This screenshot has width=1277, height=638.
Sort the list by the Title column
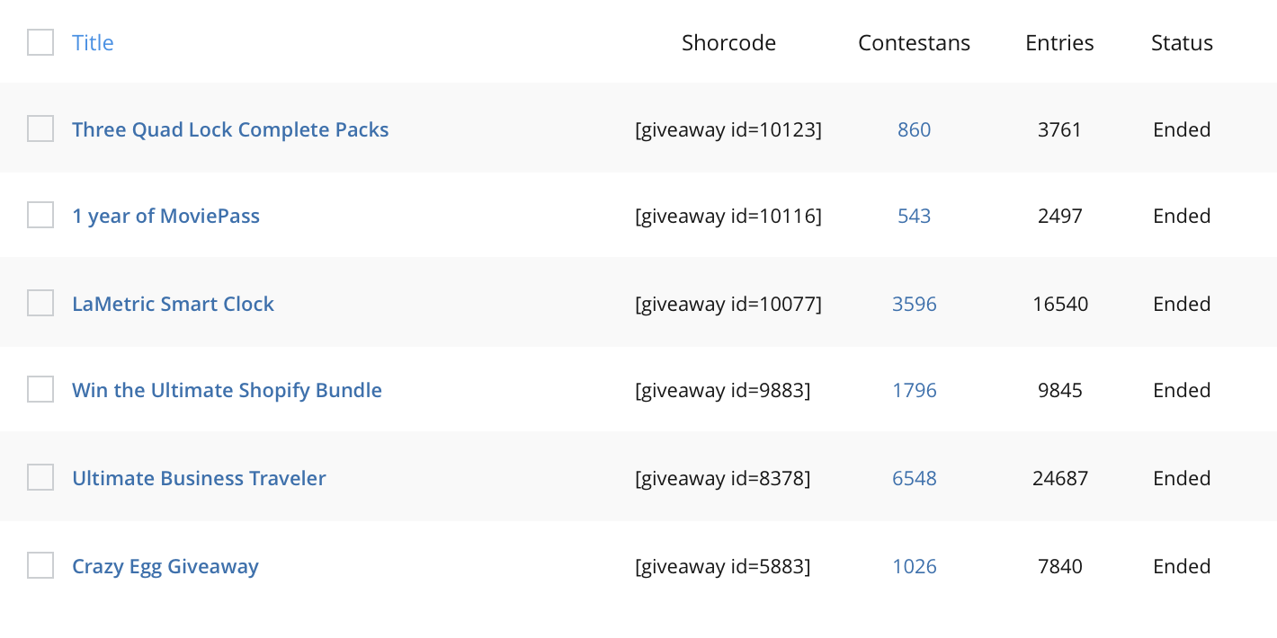(x=93, y=42)
